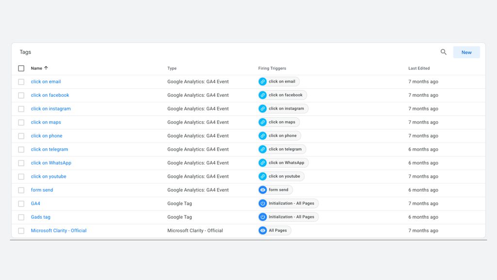
Task: Toggle the select-all tags checkbox
Action: click(21, 68)
